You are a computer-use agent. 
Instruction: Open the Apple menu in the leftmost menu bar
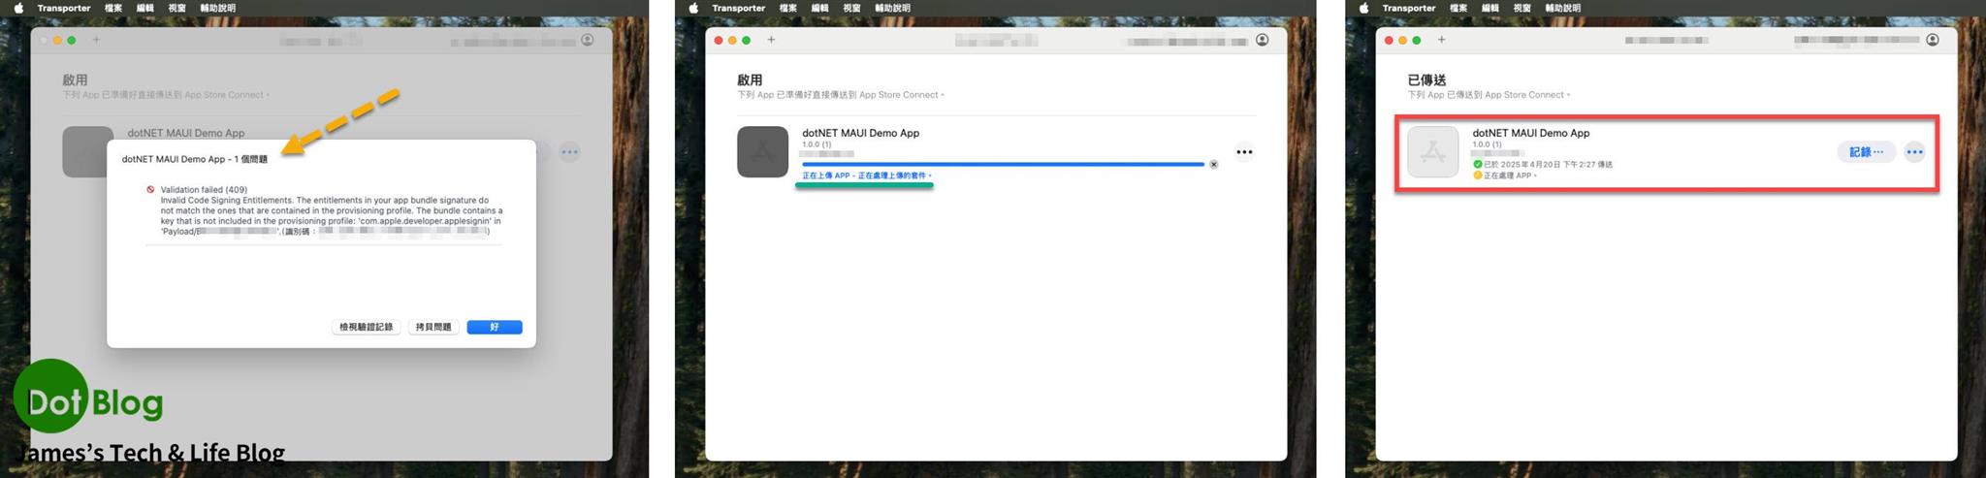click(17, 8)
